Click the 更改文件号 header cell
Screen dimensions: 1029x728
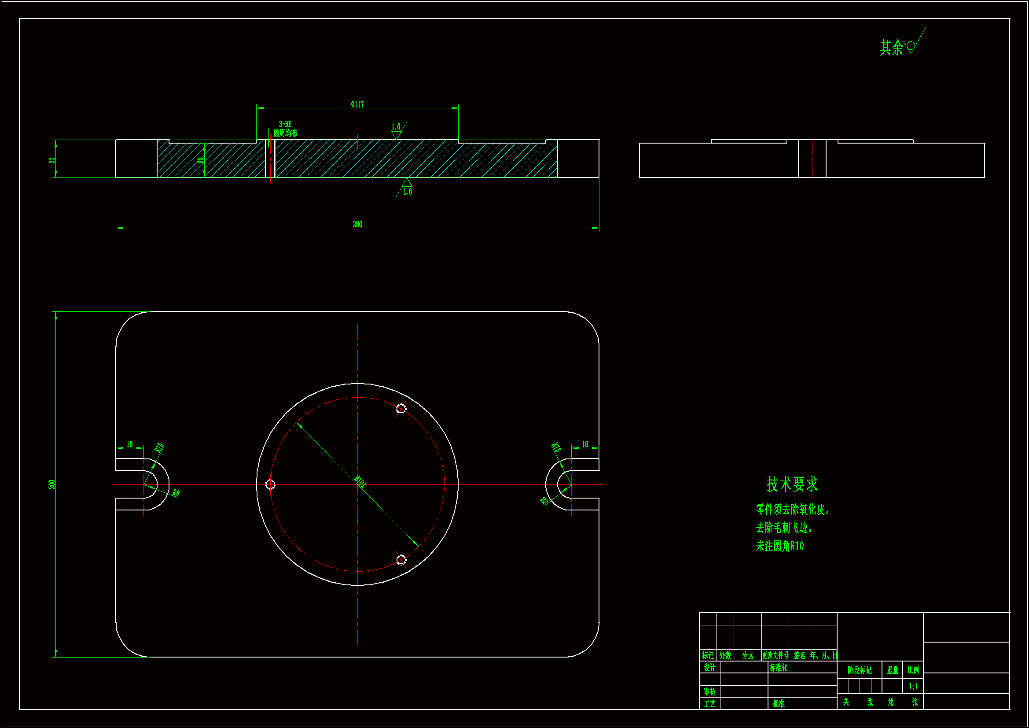pos(775,655)
